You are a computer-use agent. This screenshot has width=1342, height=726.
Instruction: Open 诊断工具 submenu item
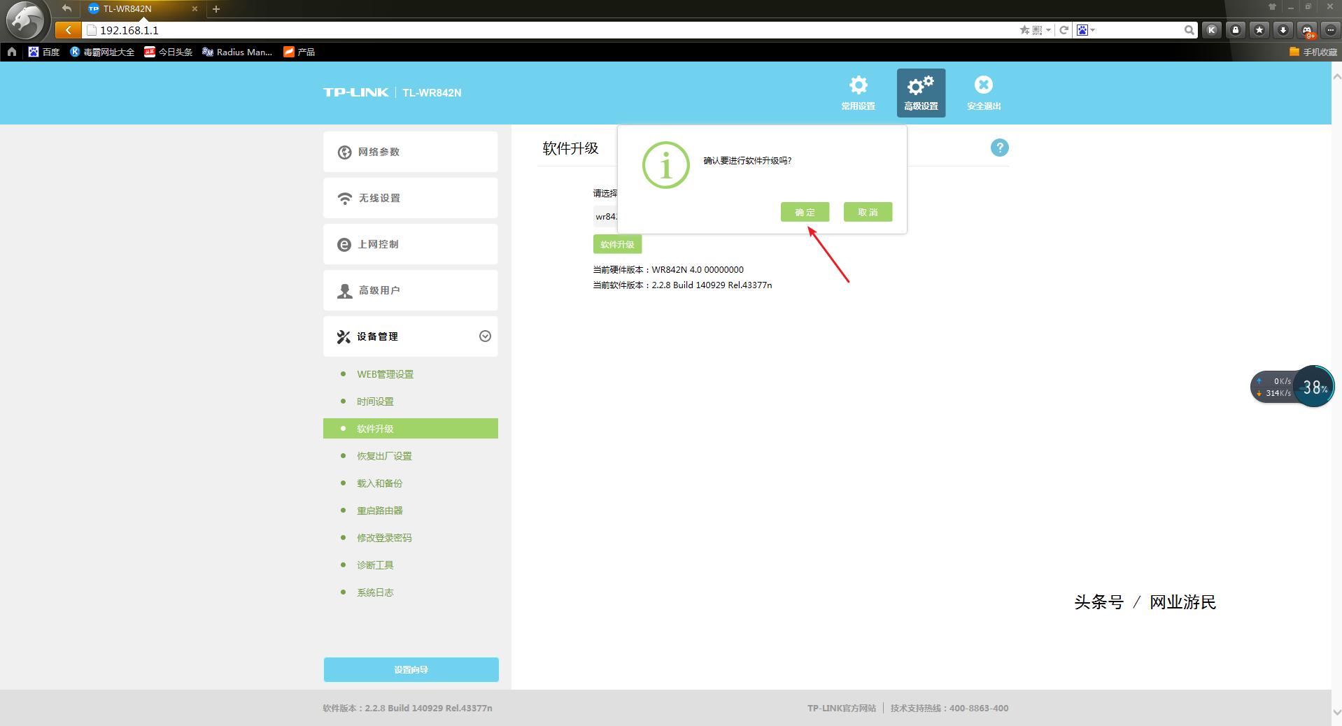click(x=375, y=565)
